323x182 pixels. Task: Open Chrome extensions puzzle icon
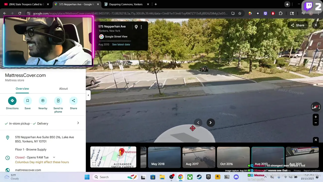tap(281, 13)
